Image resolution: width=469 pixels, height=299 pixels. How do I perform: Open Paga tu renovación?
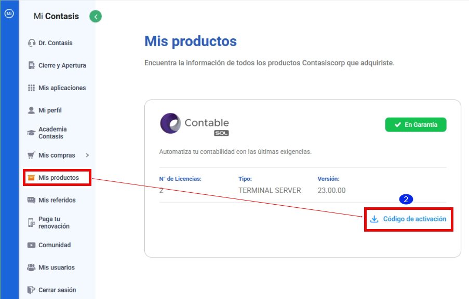pyautogui.click(x=54, y=223)
